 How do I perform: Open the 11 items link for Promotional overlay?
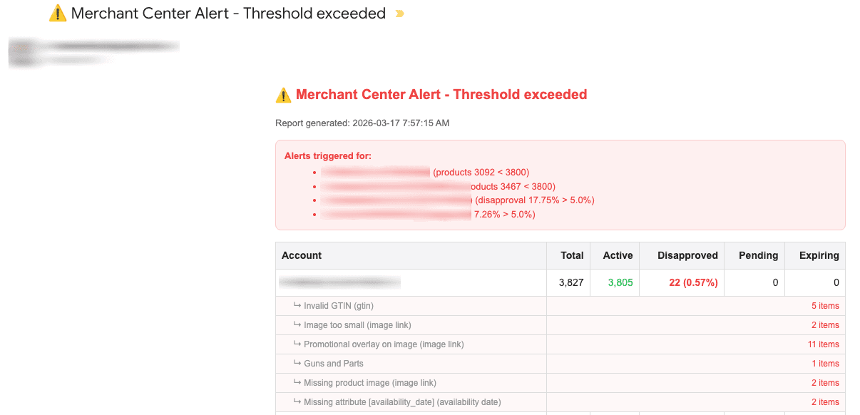pyautogui.click(x=824, y=344)
